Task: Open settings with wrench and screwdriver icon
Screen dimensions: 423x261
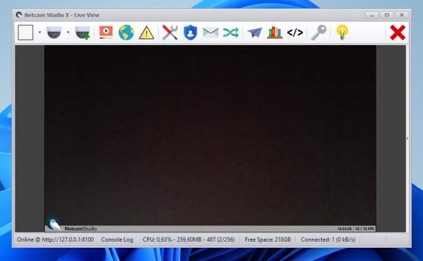Action: click(170, 33)
